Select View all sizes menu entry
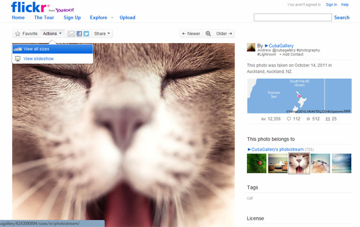 click(x=37, y=49)
